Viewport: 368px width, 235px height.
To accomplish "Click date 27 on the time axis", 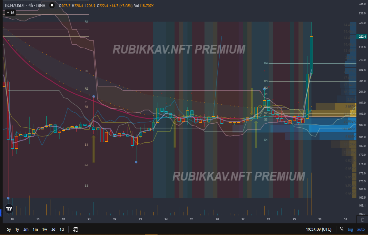I will (243, 219).
